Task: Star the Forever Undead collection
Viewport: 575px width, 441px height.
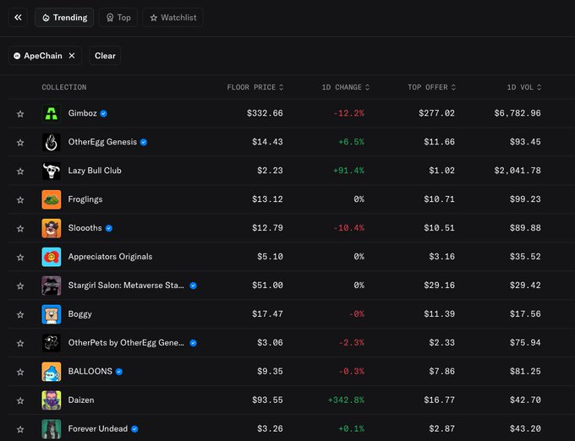Action: (x=20, y=429)
